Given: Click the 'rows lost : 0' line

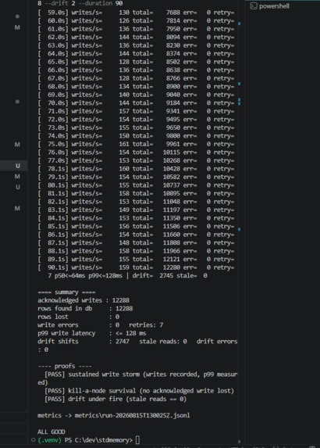Looking at the screenshot, I should [x=78, y=317].
